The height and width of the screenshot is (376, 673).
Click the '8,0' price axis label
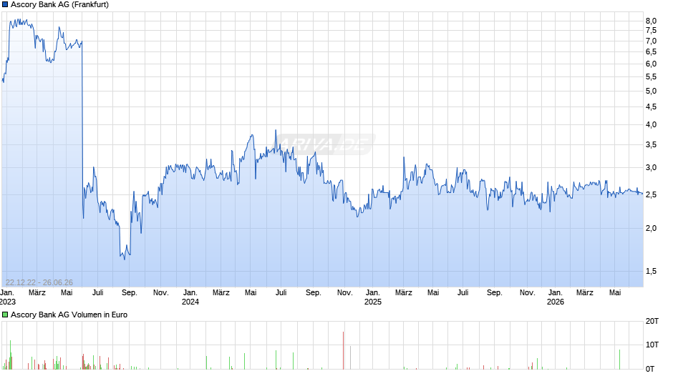click(651, 21)
